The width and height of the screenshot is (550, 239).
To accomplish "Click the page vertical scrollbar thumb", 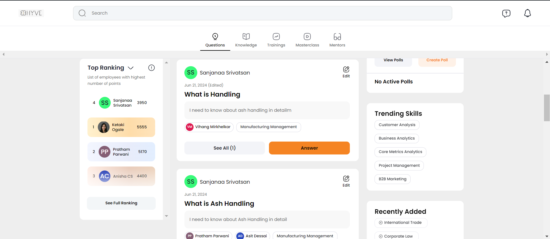I will click(x=547, y=108).
